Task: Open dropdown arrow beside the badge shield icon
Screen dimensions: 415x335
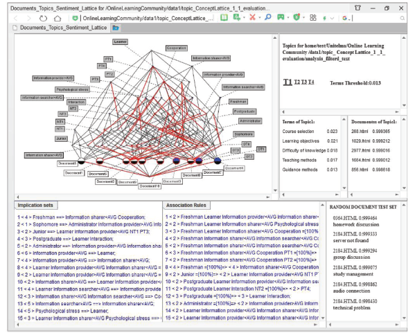Action: pyautogui.click(x=303, y=18)
